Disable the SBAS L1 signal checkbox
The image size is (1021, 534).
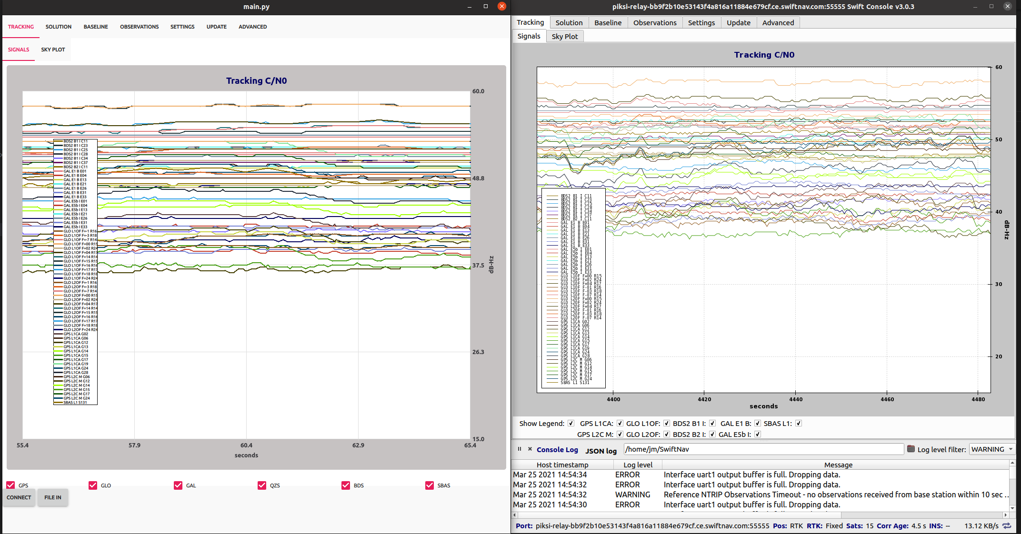point(799,423)
